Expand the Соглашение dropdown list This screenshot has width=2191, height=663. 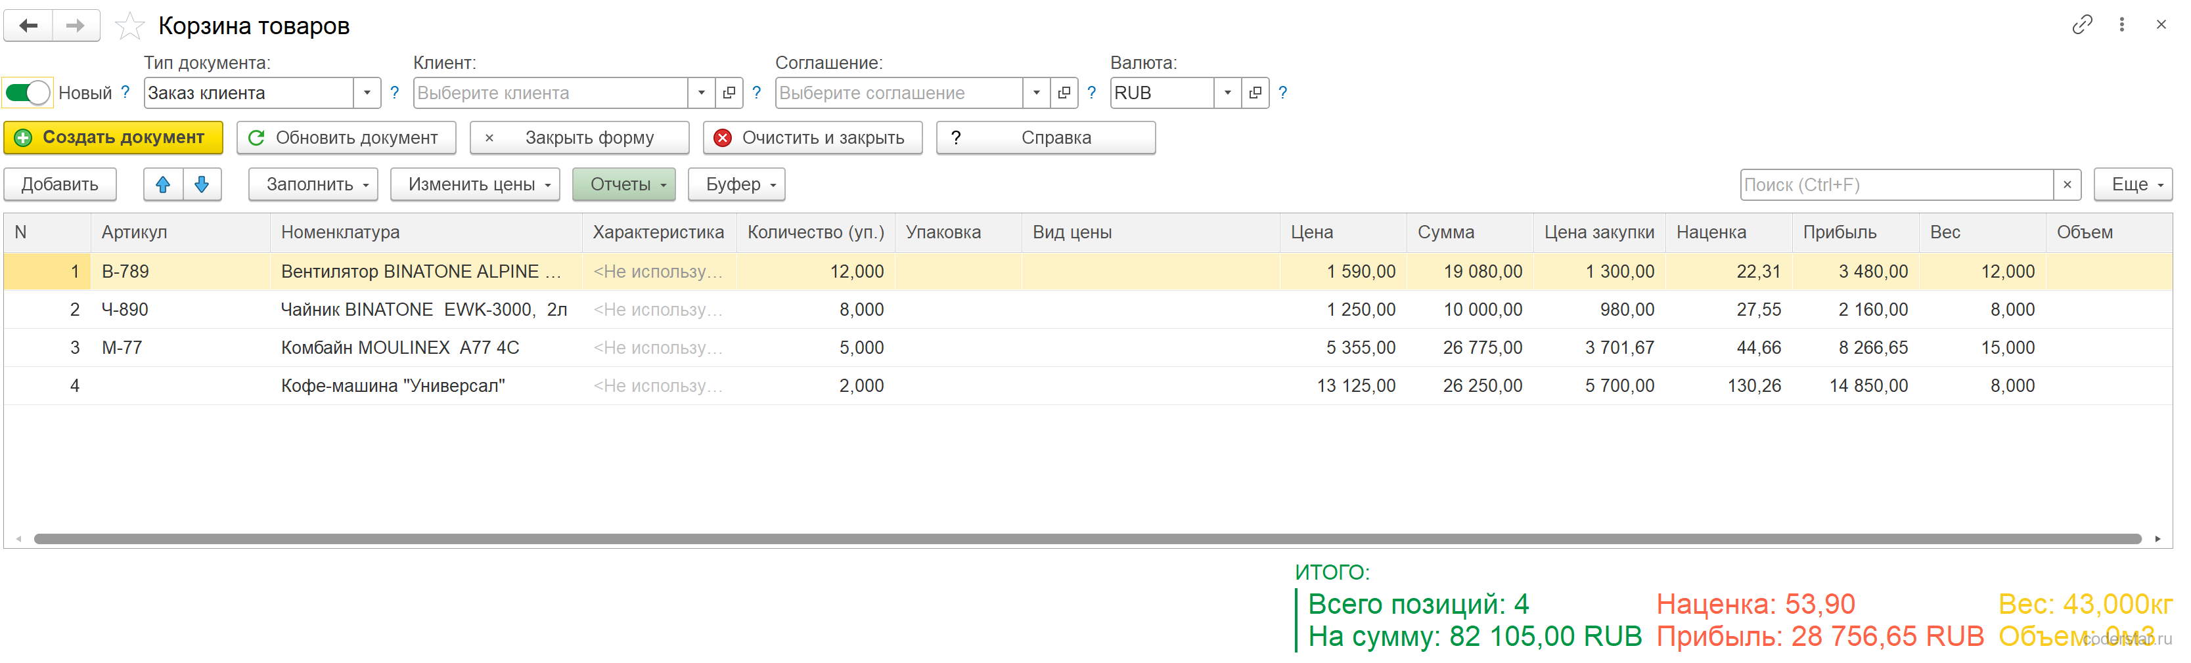1036,93
